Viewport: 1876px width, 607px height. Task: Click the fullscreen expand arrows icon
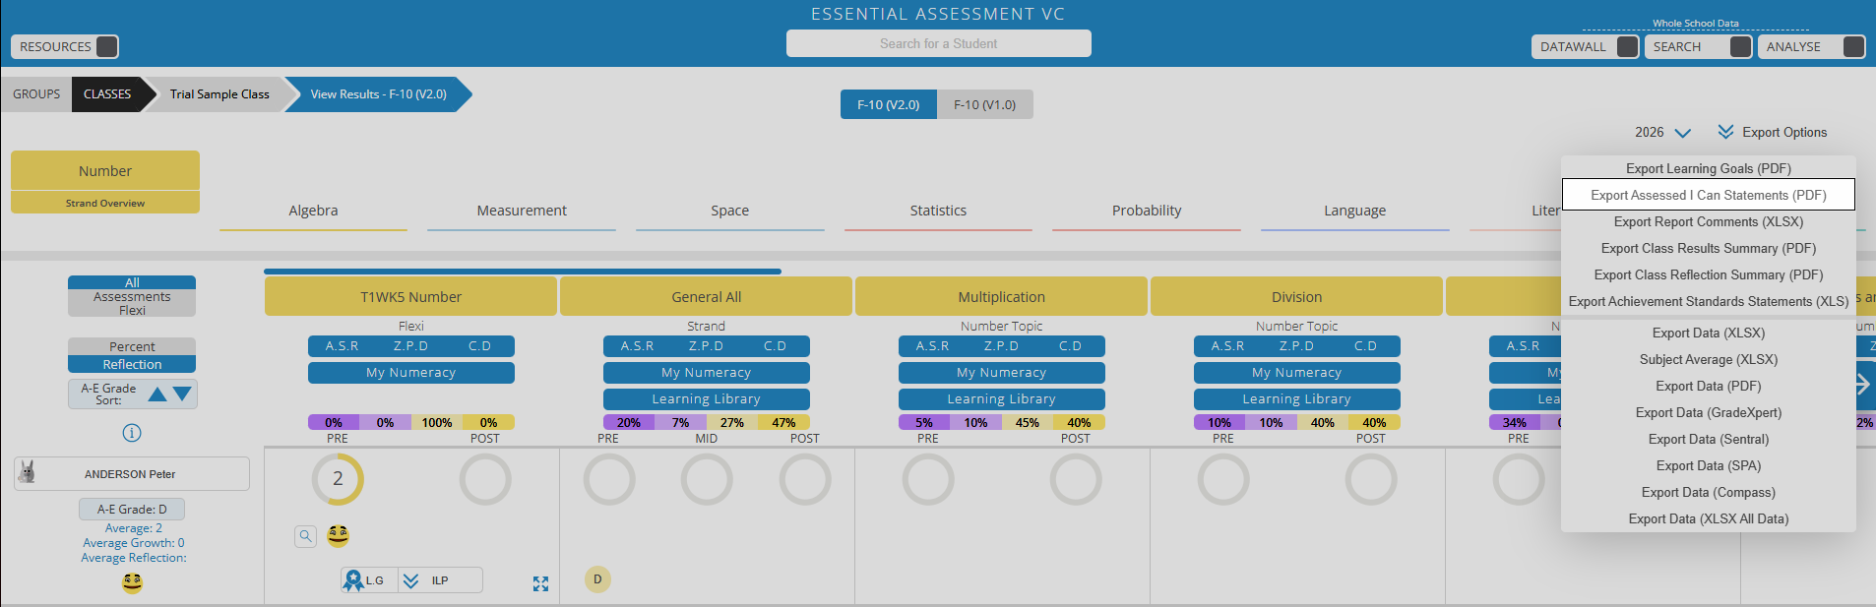540,583
